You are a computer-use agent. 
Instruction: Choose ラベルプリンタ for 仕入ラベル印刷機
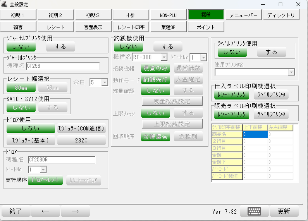[x=271, y=95]
